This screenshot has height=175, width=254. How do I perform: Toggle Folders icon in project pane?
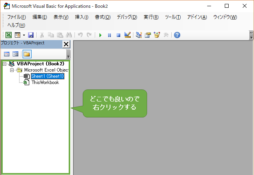tap(27, 54)
